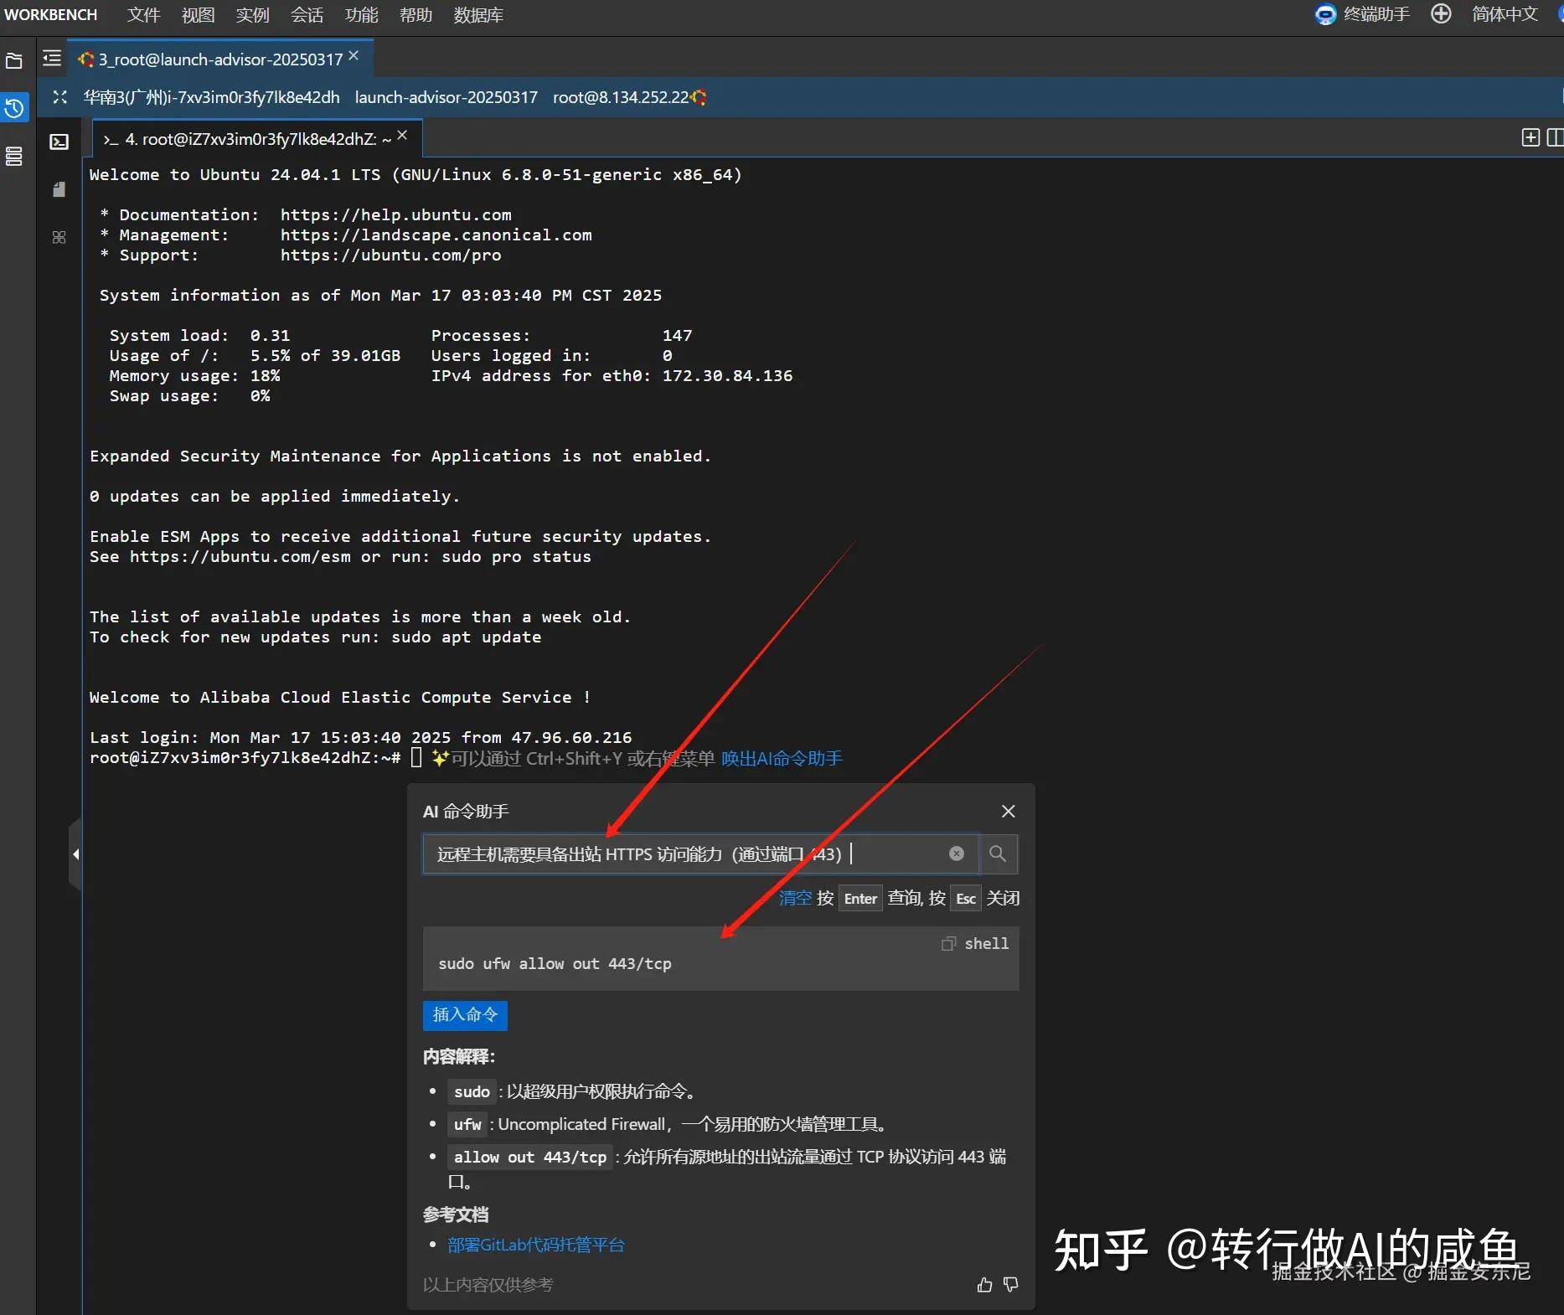Close the AI 命令助手 panel
Screen dimensions: 1564x1315
point(1009,811)
